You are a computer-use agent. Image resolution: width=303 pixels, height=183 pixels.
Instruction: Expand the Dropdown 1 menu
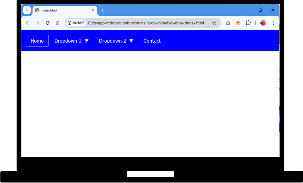pyautogui.click(x=72, y=41)
